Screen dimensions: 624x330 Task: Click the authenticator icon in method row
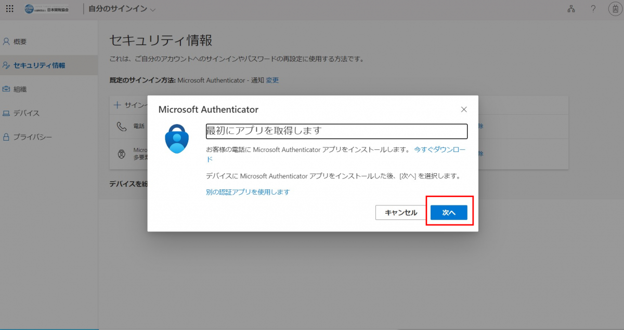click(x=122, y=154)
